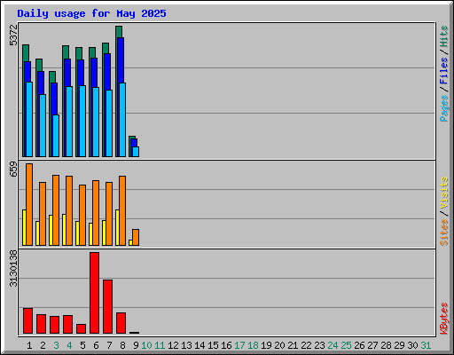Click the Files legend label
The height and width of the screenshot is (355, 454).
[x=444, y=71]
